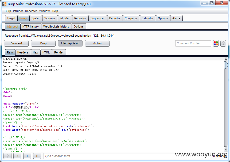Click the highlight color picker icon
The image size is (230, 162).
216,43
